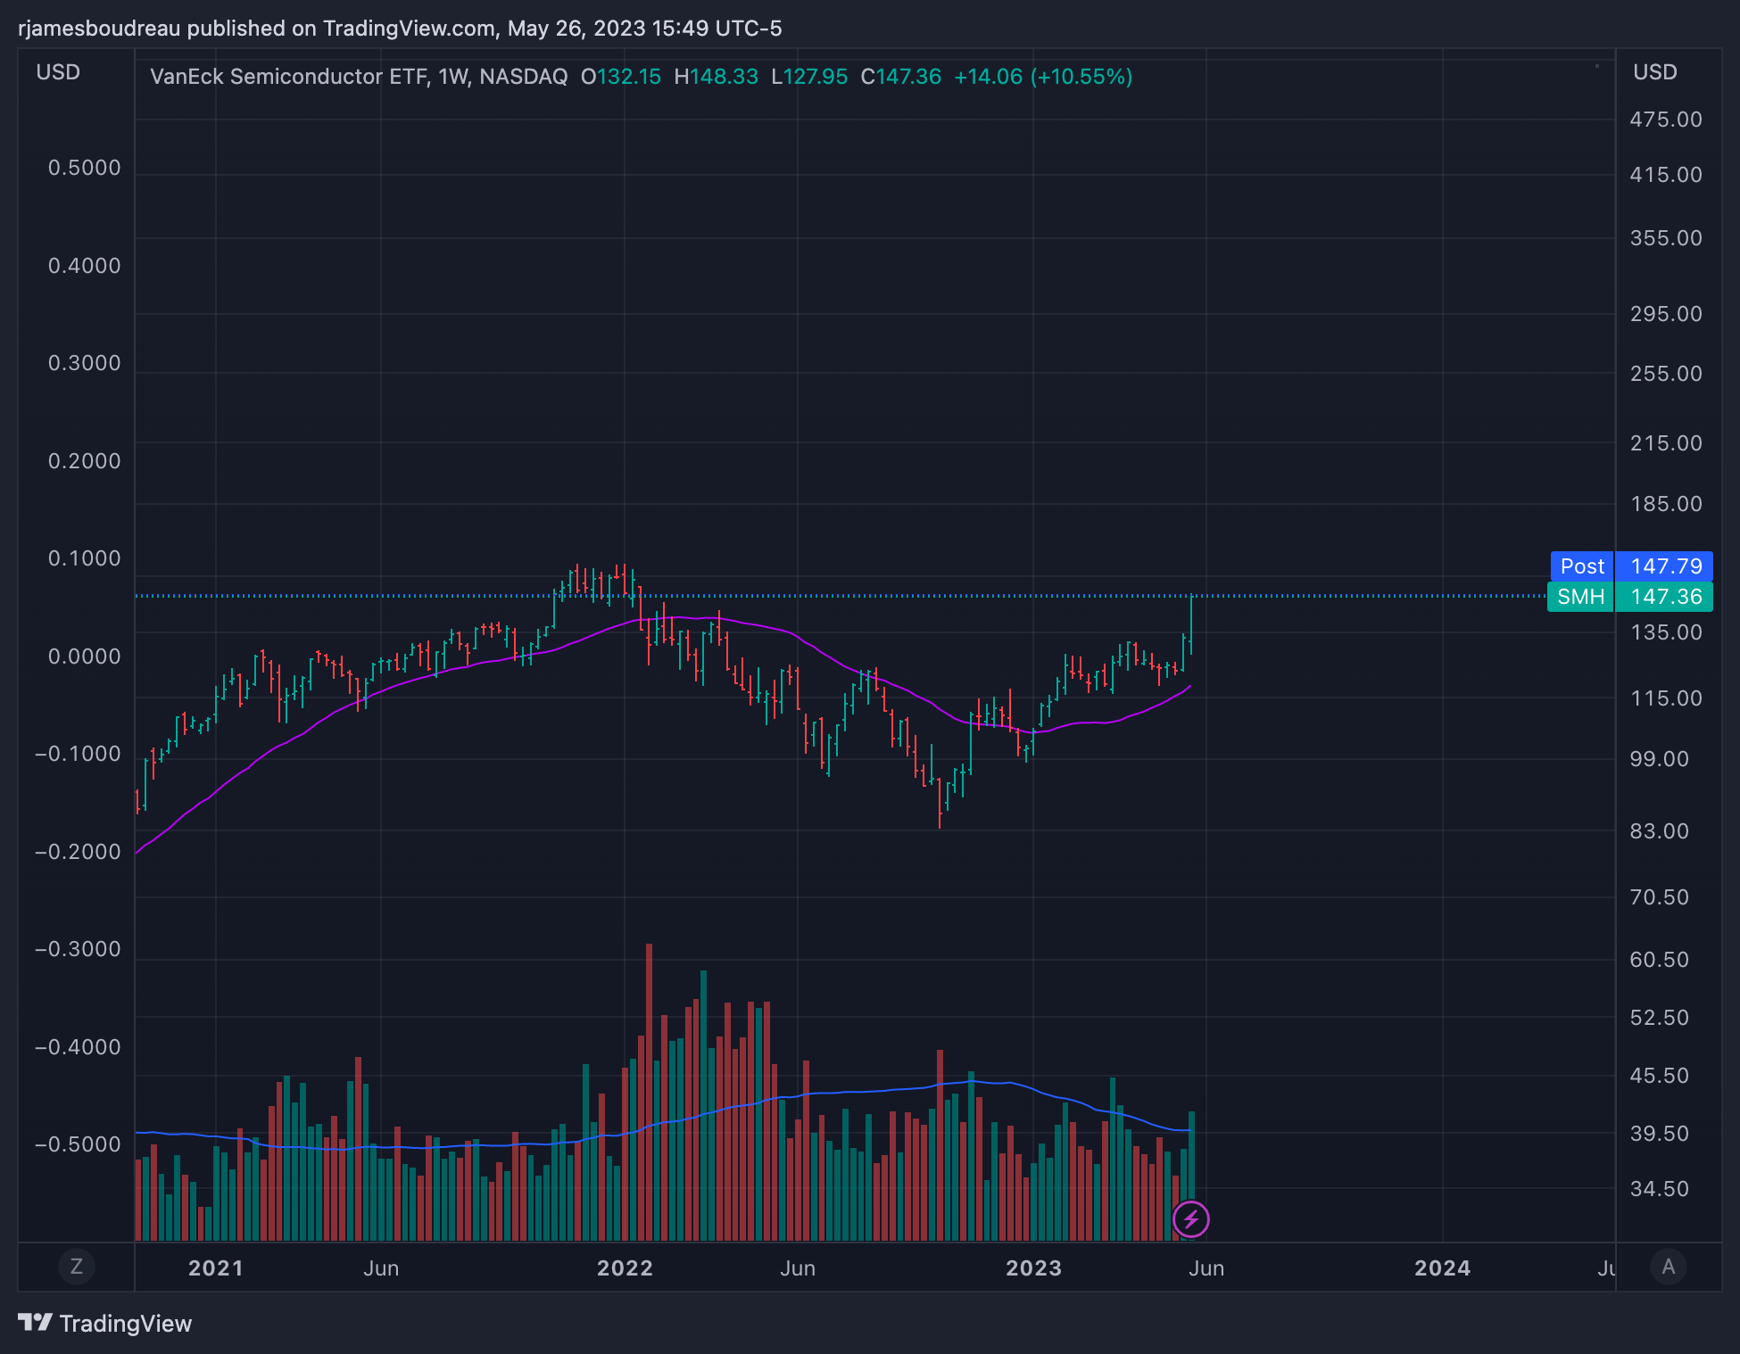The width and height of the screenshot is (1740, 1354).
Task: Click the 2023 time axis label
Action: (x=1033, y=1268)
